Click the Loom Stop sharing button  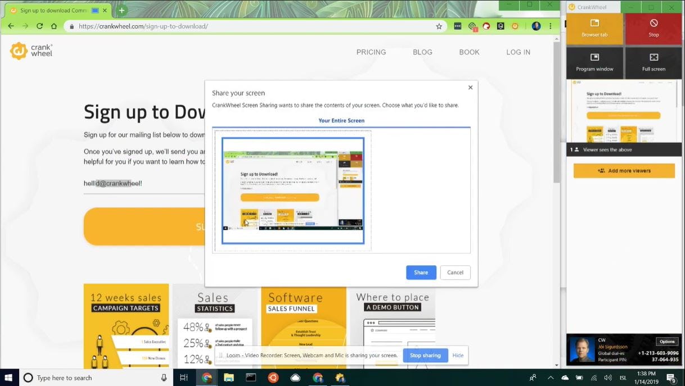pyautogui.click(x=425, y=355)
